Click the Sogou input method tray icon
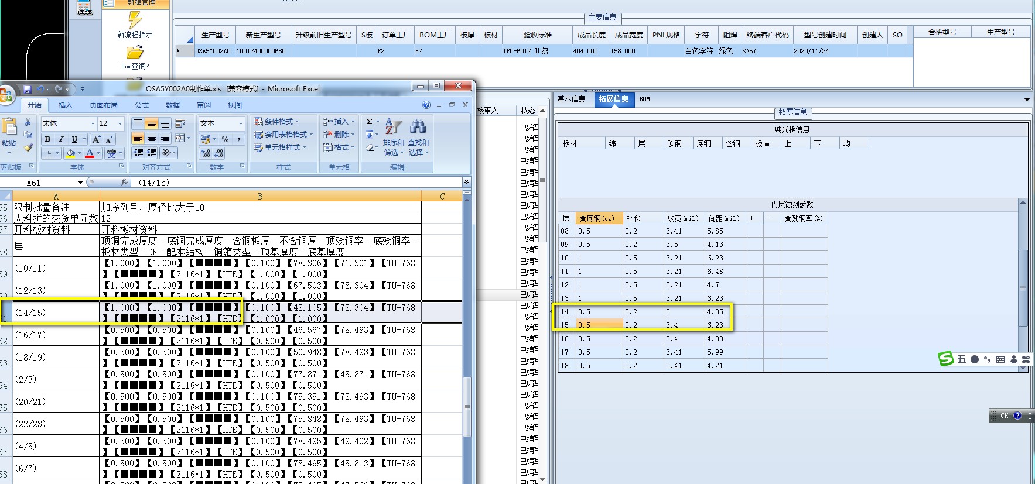 [946, 359]
